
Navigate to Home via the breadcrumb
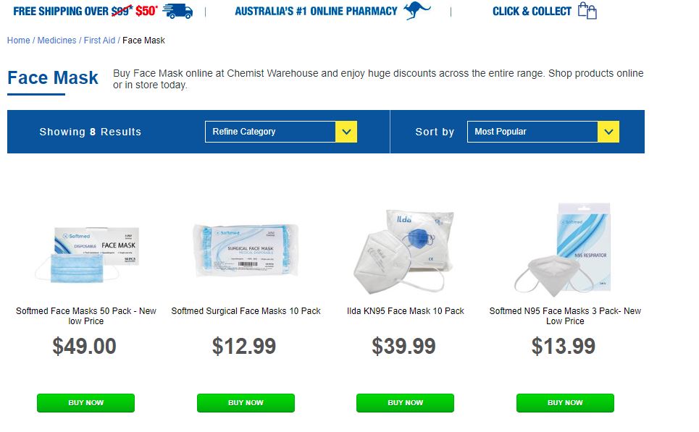tap(18, 41)
